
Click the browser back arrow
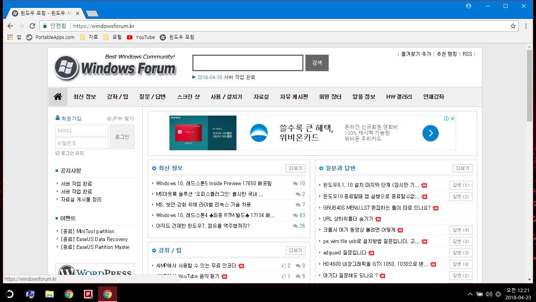tap(10, 26)
